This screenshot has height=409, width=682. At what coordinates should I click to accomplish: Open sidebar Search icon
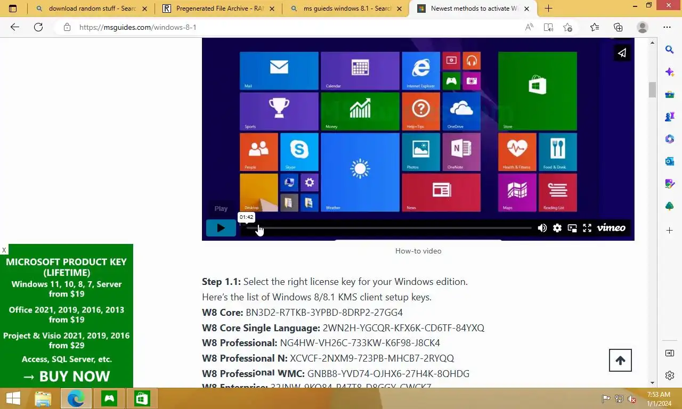(x=670, y=50)
